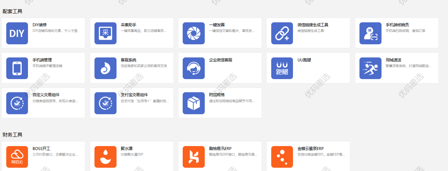
Task: Click the 客服系统 icon
Action: click(x=105, y=68)
